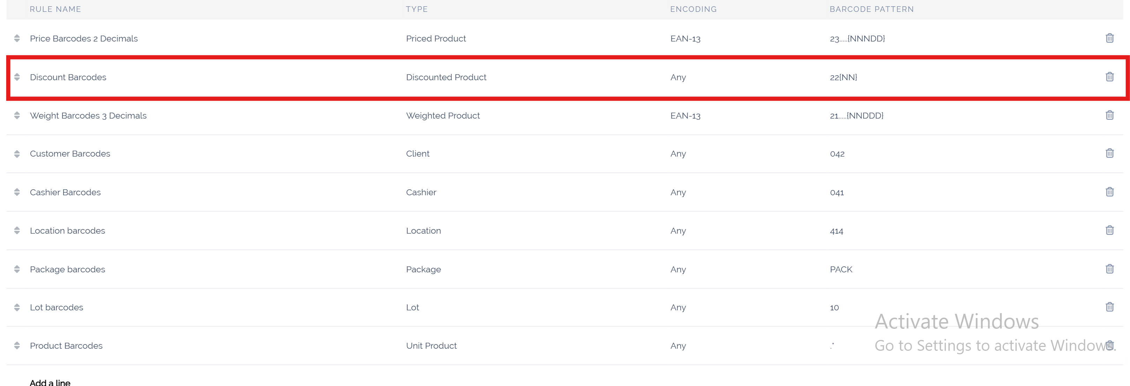
Task: Click the Encoding column header
Action: (x=693, y=9)
